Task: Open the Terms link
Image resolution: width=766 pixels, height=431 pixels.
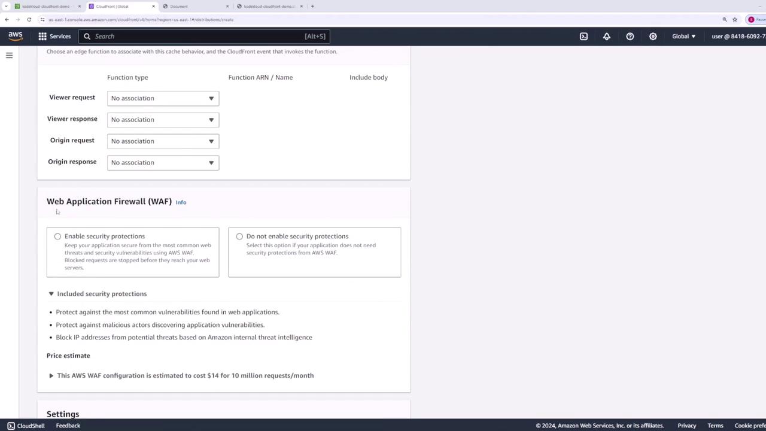Action: [715, 426]
